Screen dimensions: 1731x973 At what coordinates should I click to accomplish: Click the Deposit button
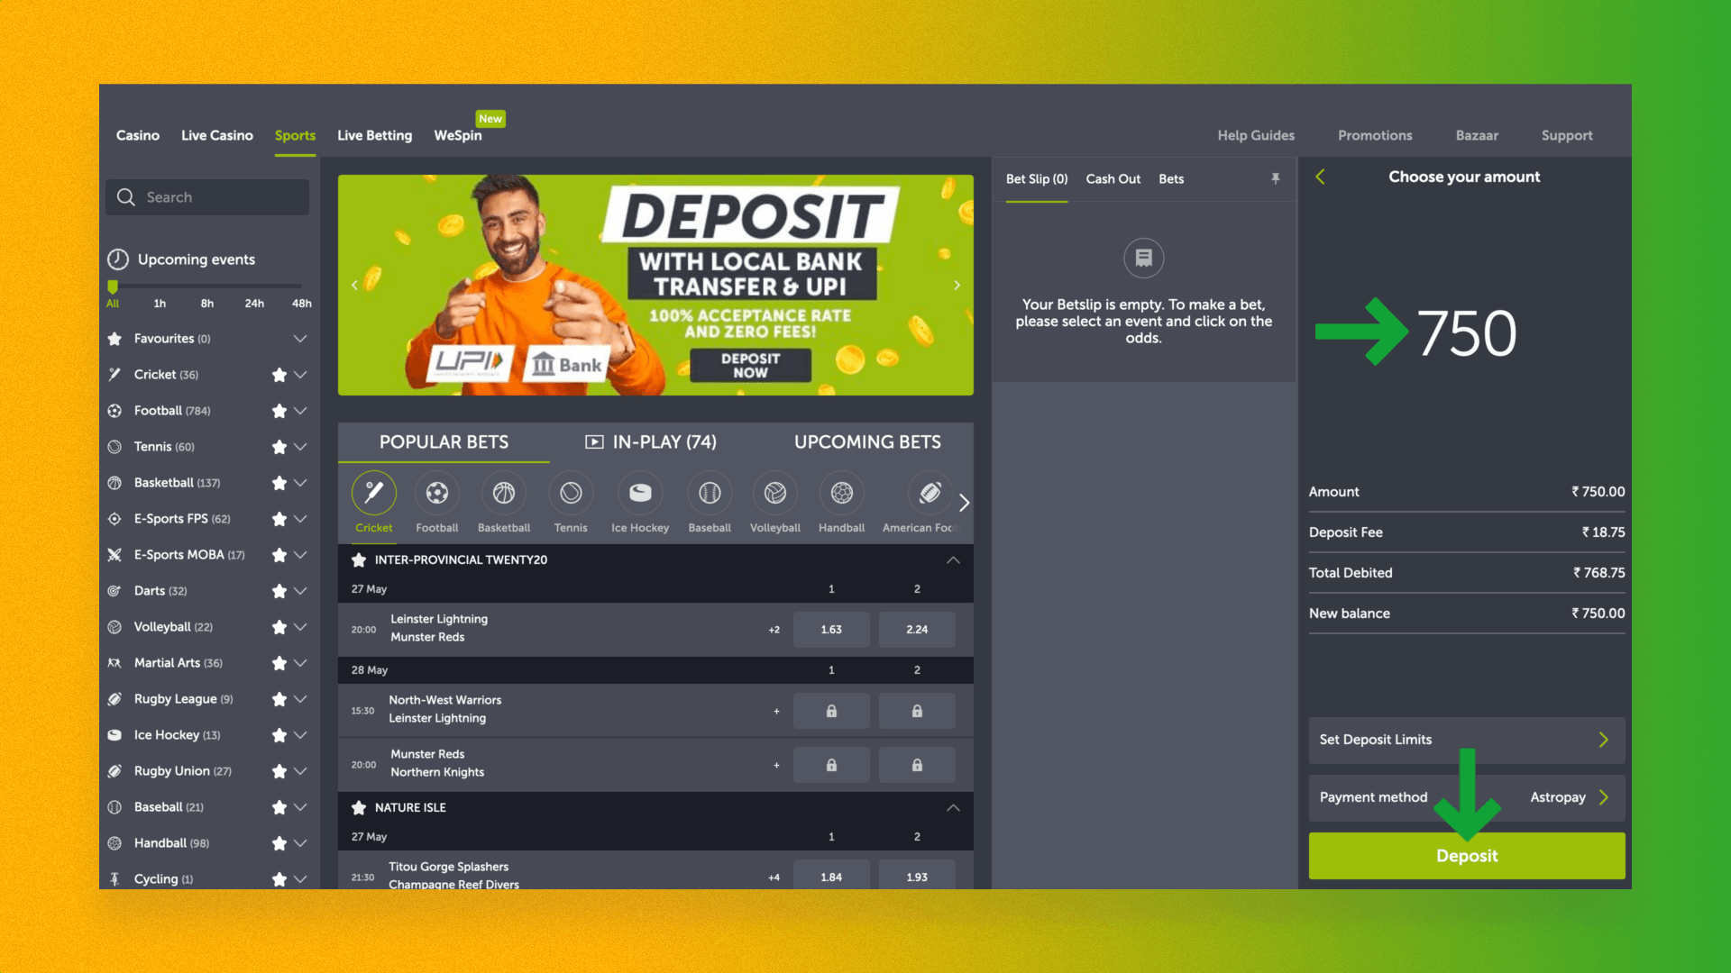tap(1465, 855)
